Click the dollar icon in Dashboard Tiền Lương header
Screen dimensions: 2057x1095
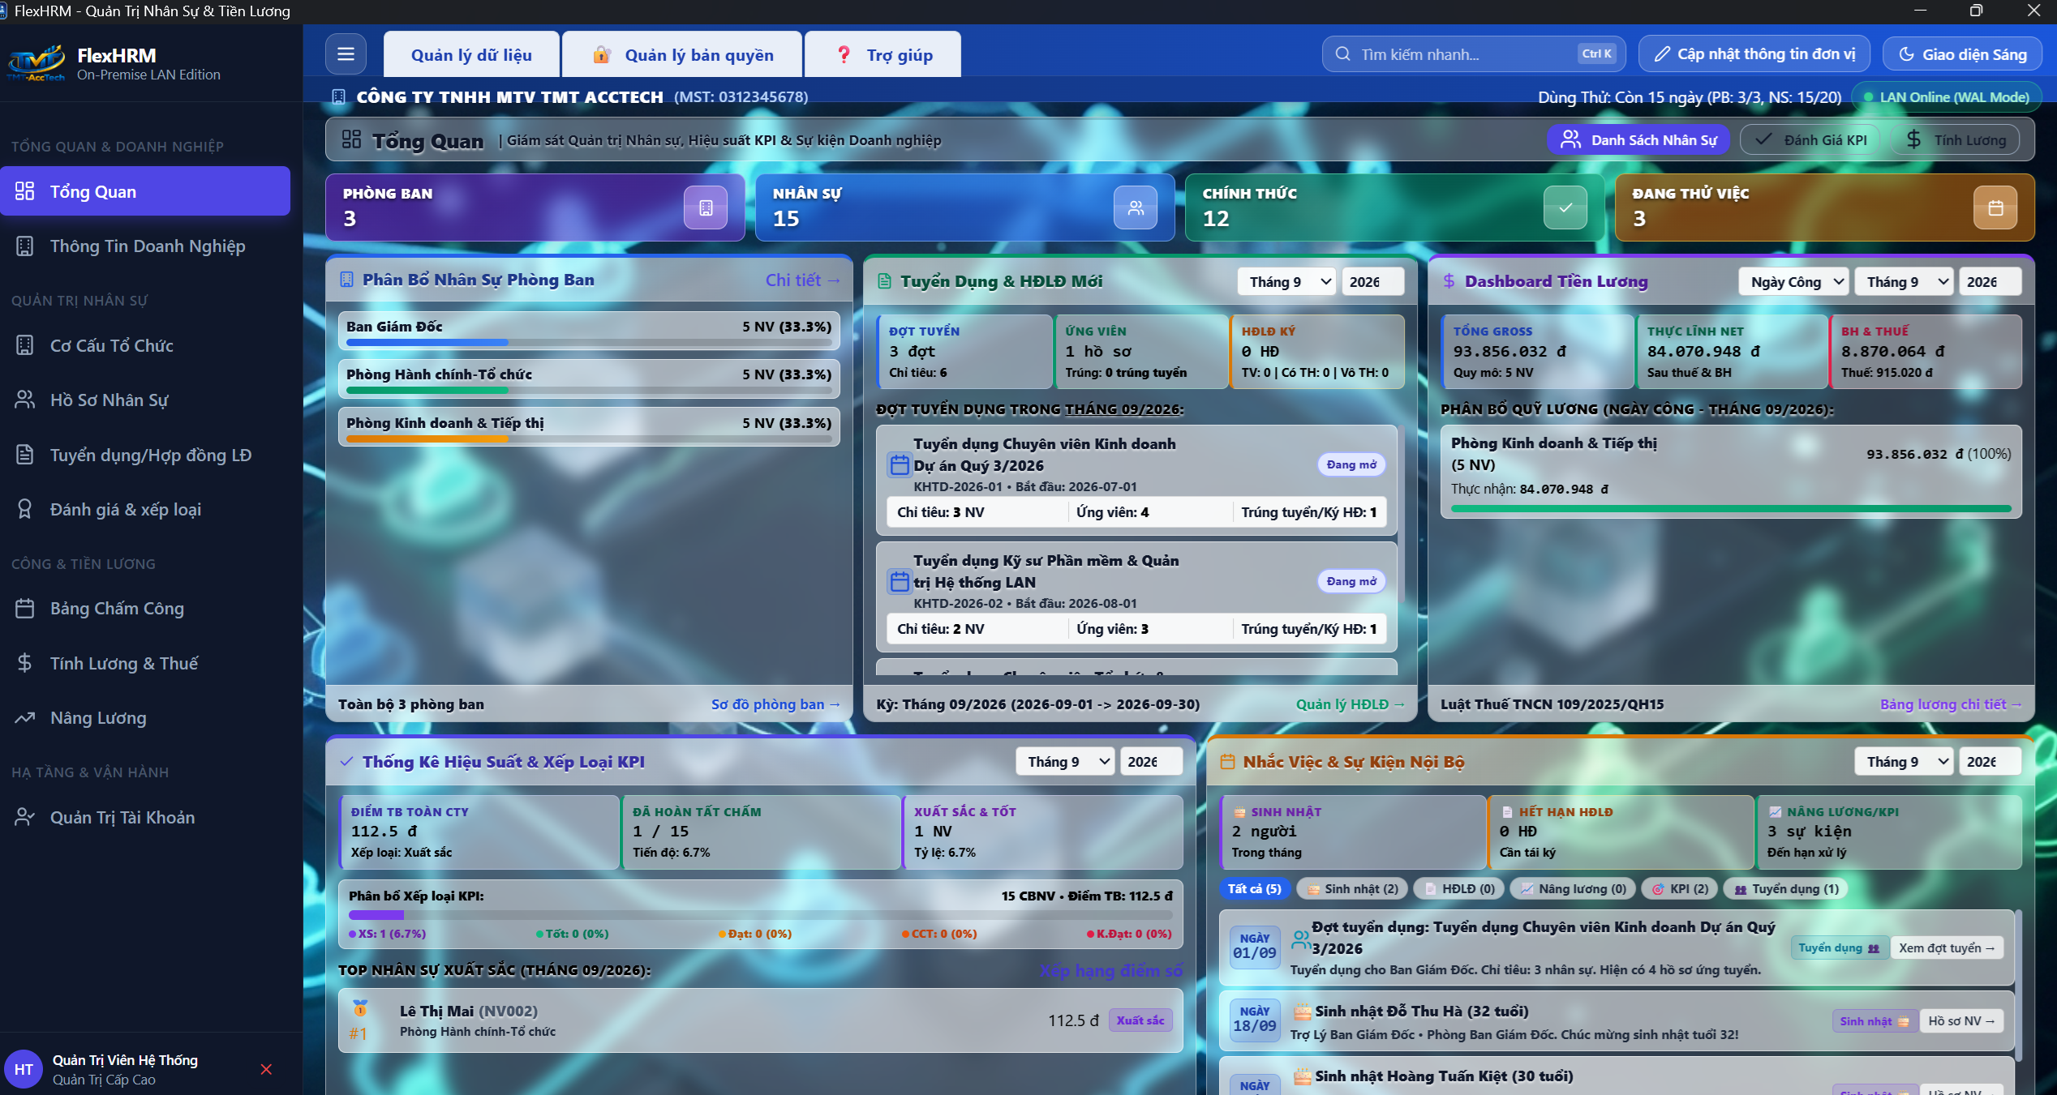coord(1449,281)
